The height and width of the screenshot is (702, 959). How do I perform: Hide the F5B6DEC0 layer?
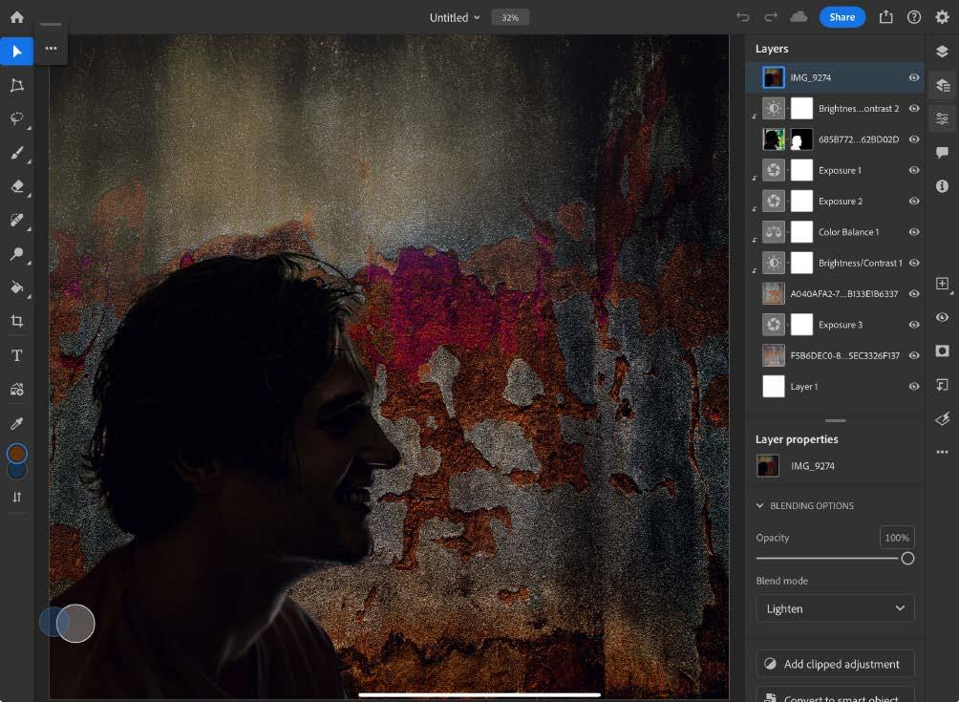pos(914,355)
